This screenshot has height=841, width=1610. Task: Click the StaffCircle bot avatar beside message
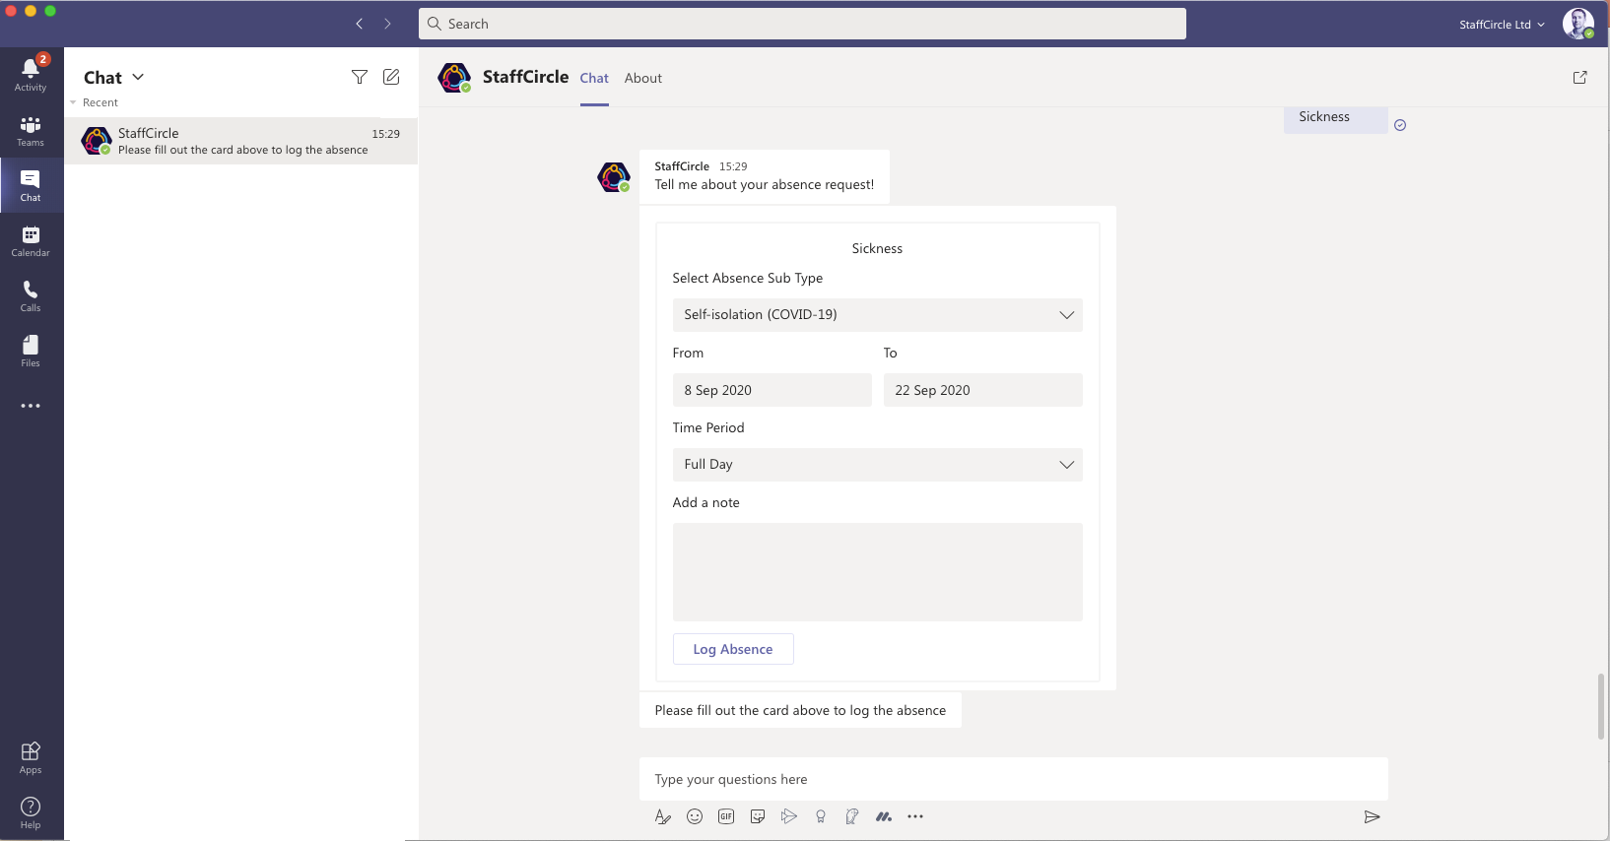tap(614, 177)
